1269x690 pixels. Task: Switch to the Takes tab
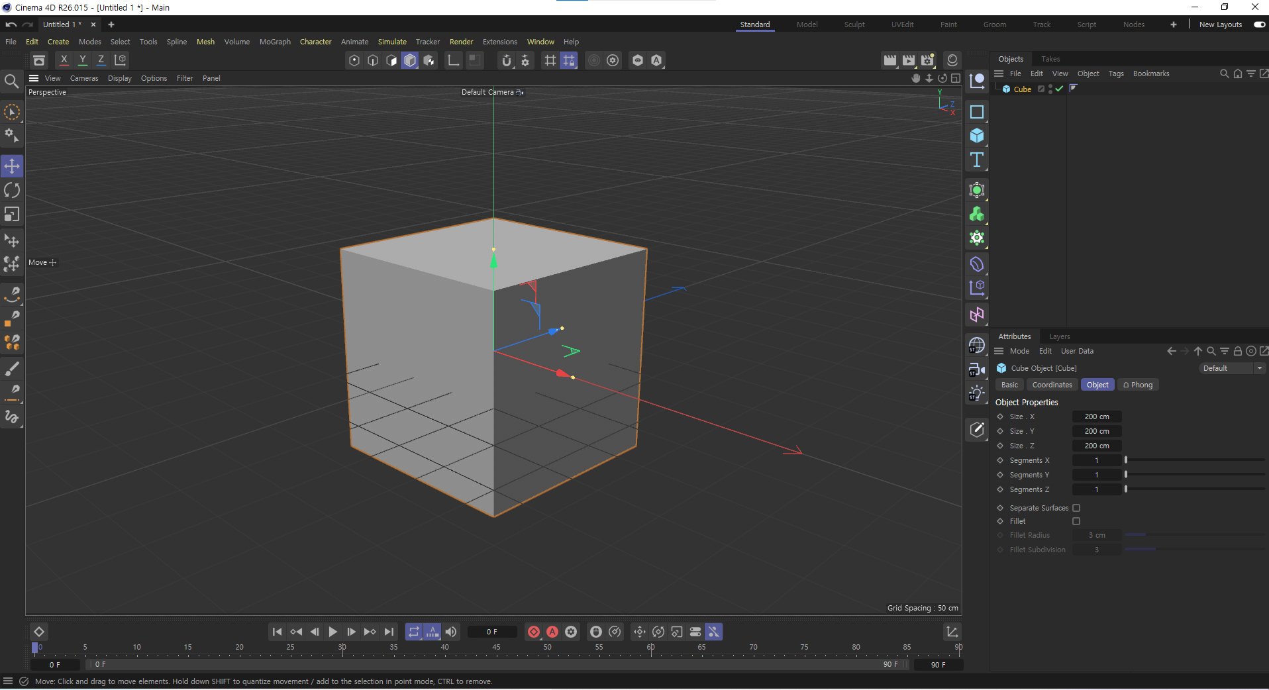coord(1050,59)
